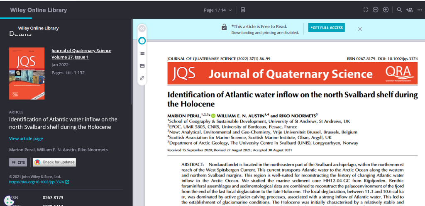Click the 'JOURNAL OF QUATERNARY SCIENCE (2022) 37(1) 86–99' header
The height and width of the screenshot is (206, 425).
coord(219,58)
